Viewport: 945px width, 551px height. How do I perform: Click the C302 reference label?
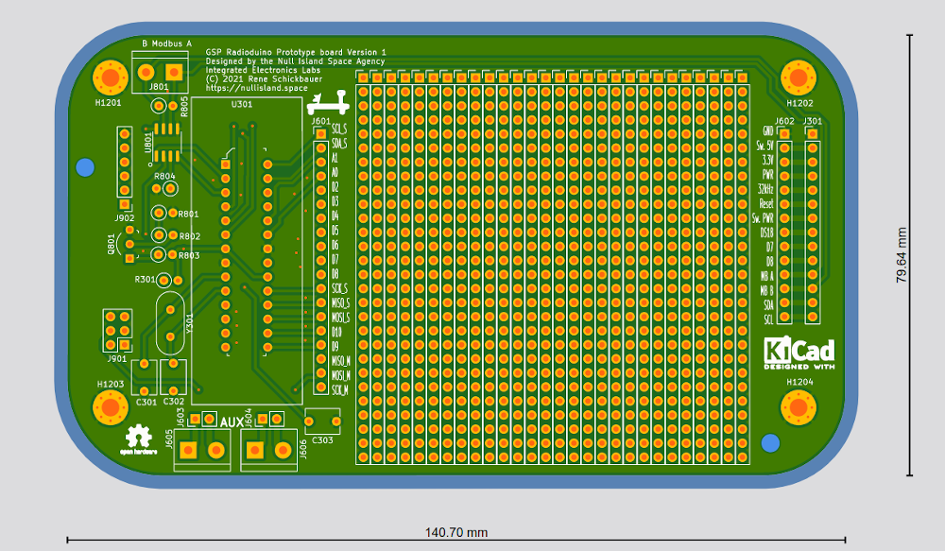pyautogui.click(x=174, y=402)
